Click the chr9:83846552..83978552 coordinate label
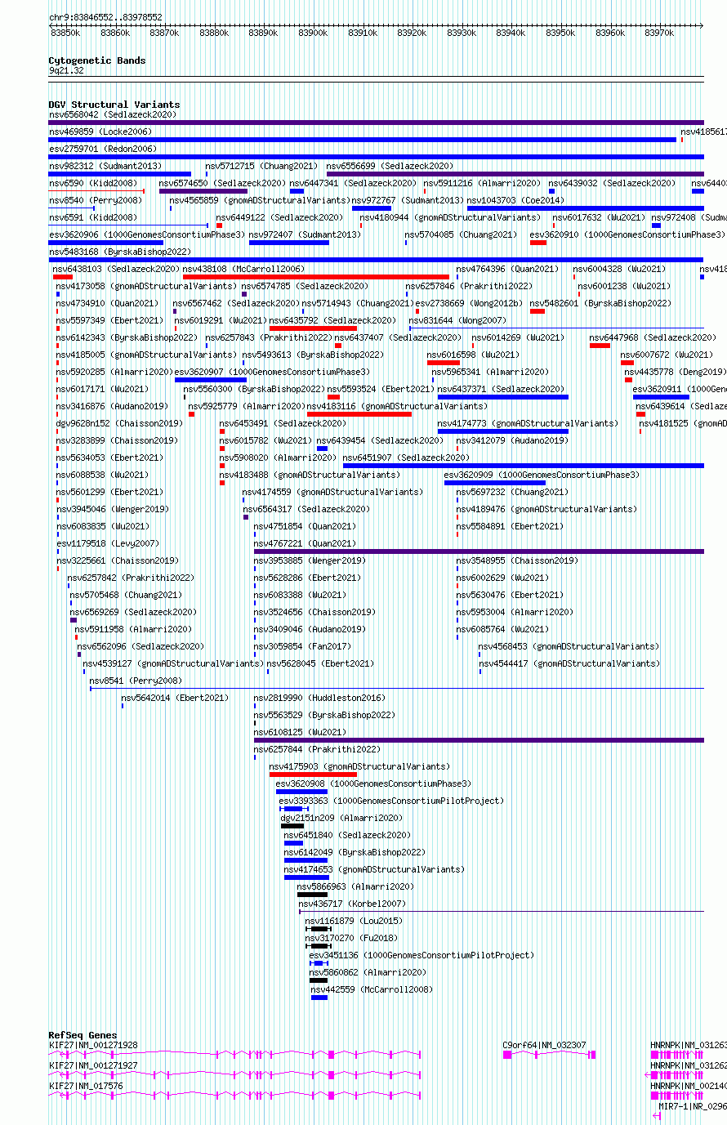The width and height of the screenshot is (727, 1125). coord(105,17)
